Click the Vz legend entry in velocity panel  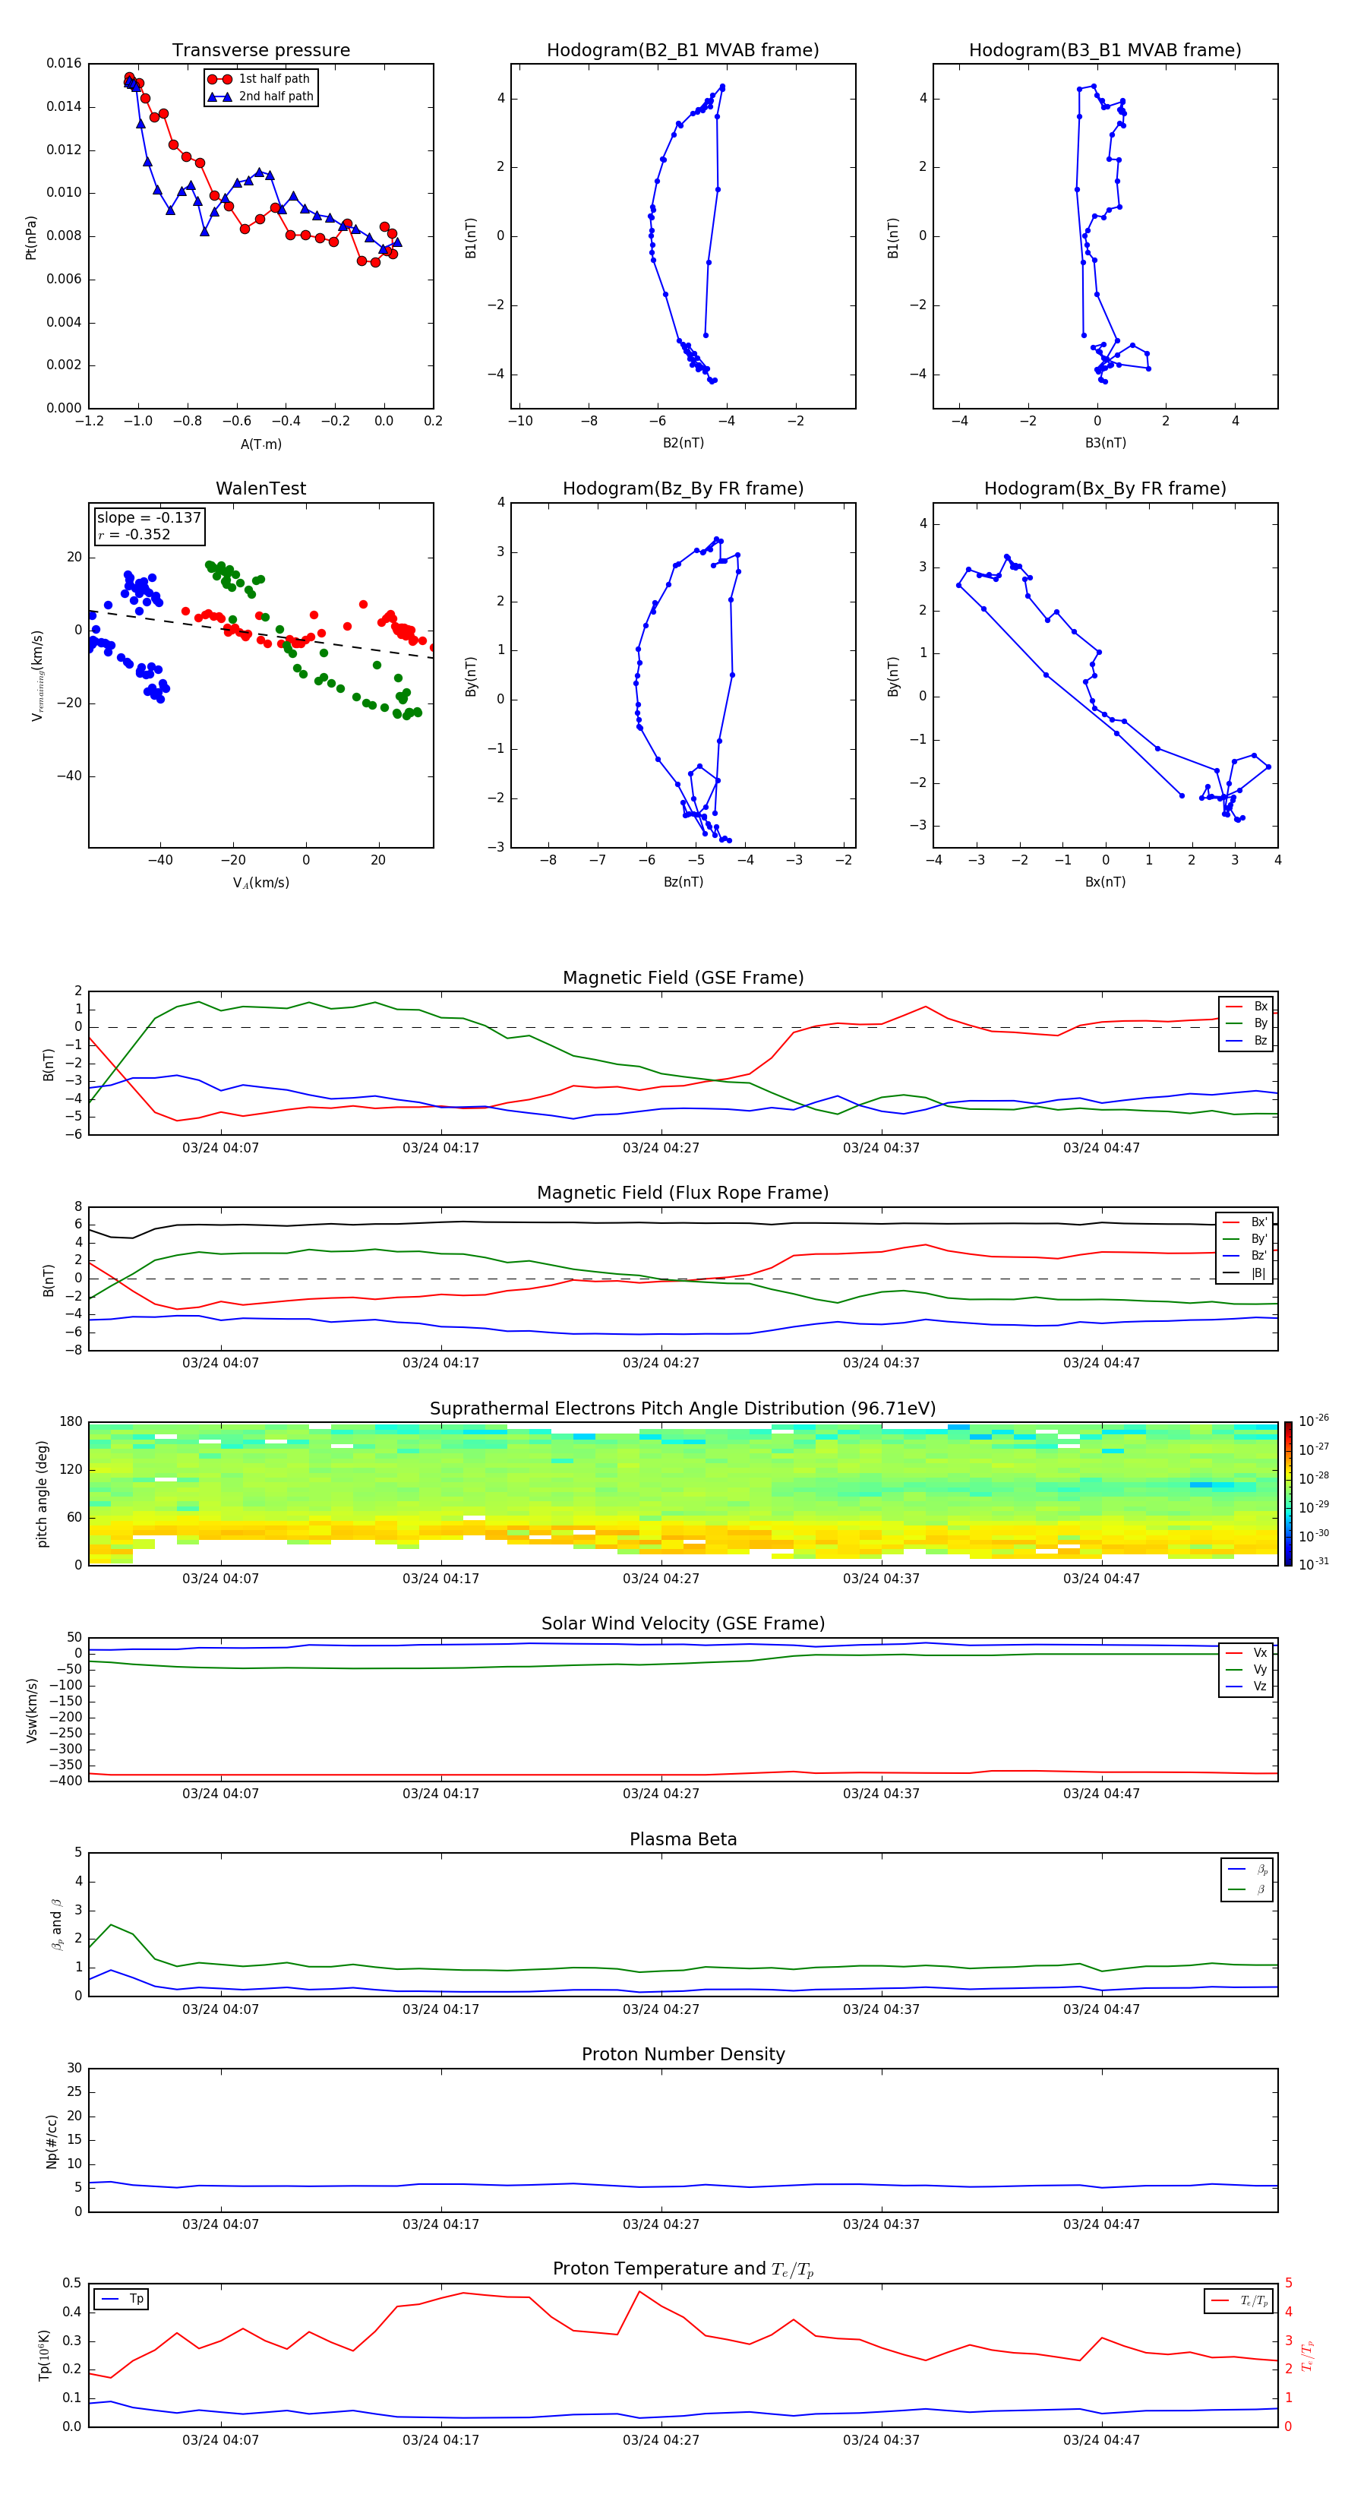1246,1687
